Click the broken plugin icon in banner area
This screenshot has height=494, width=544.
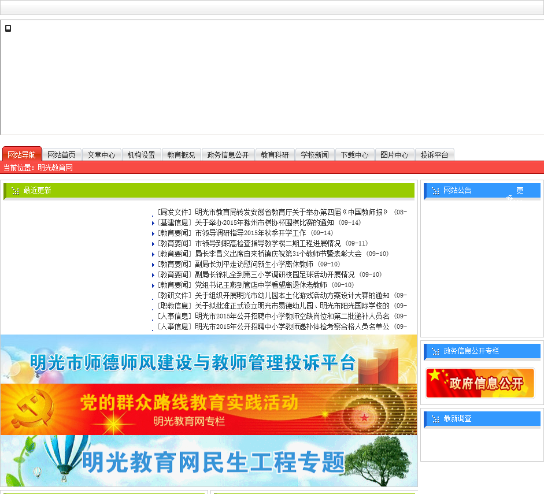coord(8,28)
